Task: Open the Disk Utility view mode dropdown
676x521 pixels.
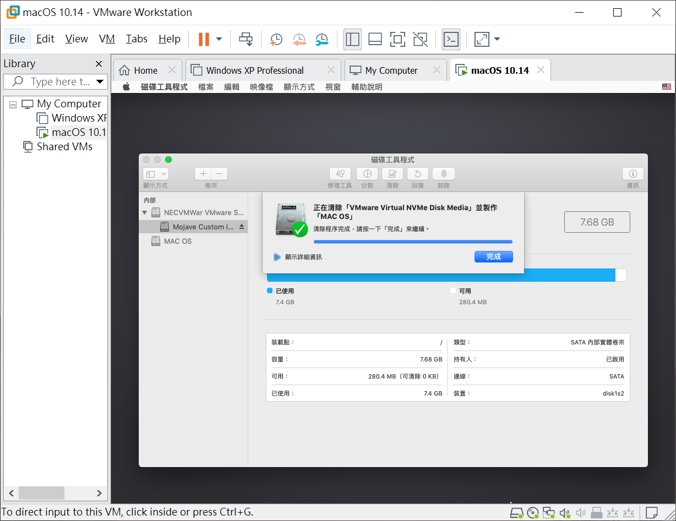Action: point(155,174)
